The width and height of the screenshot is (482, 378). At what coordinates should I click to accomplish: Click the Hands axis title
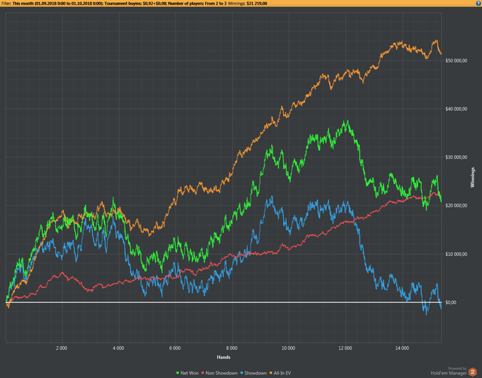click(224, 357)
